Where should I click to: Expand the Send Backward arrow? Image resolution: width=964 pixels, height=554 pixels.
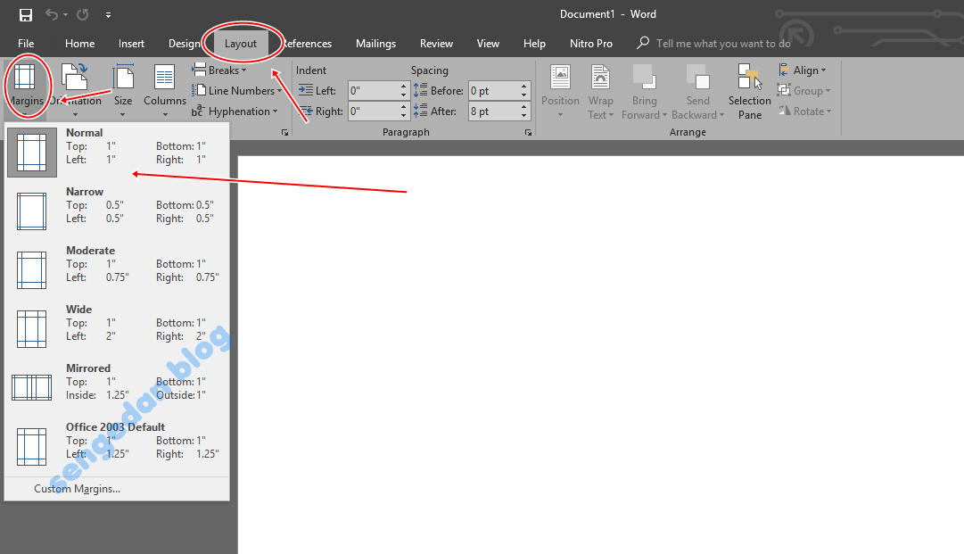[721, 115]
